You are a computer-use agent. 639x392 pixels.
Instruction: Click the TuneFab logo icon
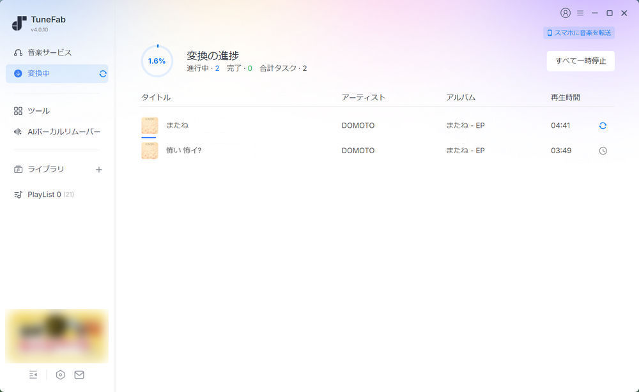[19, 23]
